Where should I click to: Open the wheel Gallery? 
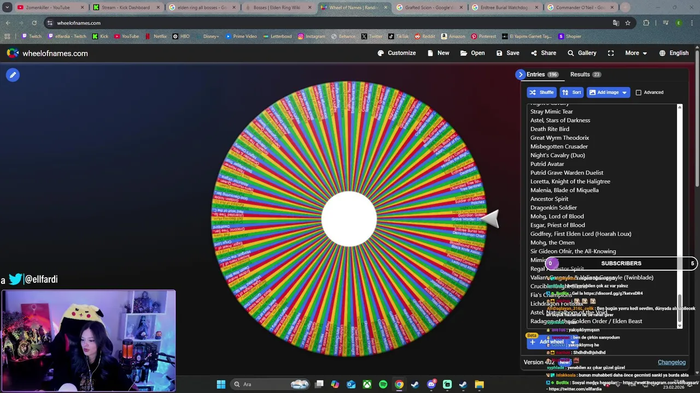pos(582,53)
